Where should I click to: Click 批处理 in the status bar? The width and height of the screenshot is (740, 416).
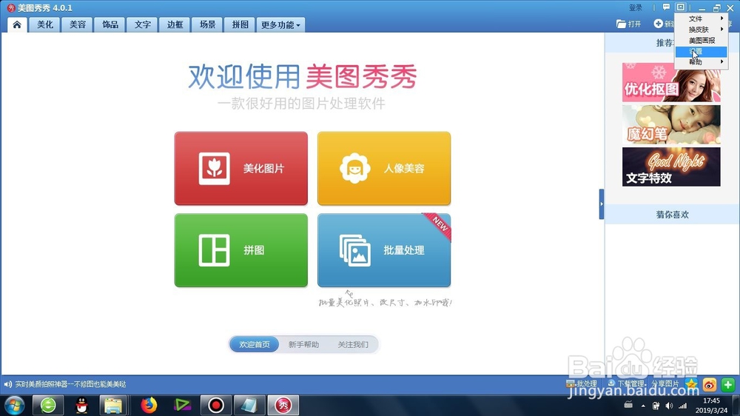click(582, 384)
